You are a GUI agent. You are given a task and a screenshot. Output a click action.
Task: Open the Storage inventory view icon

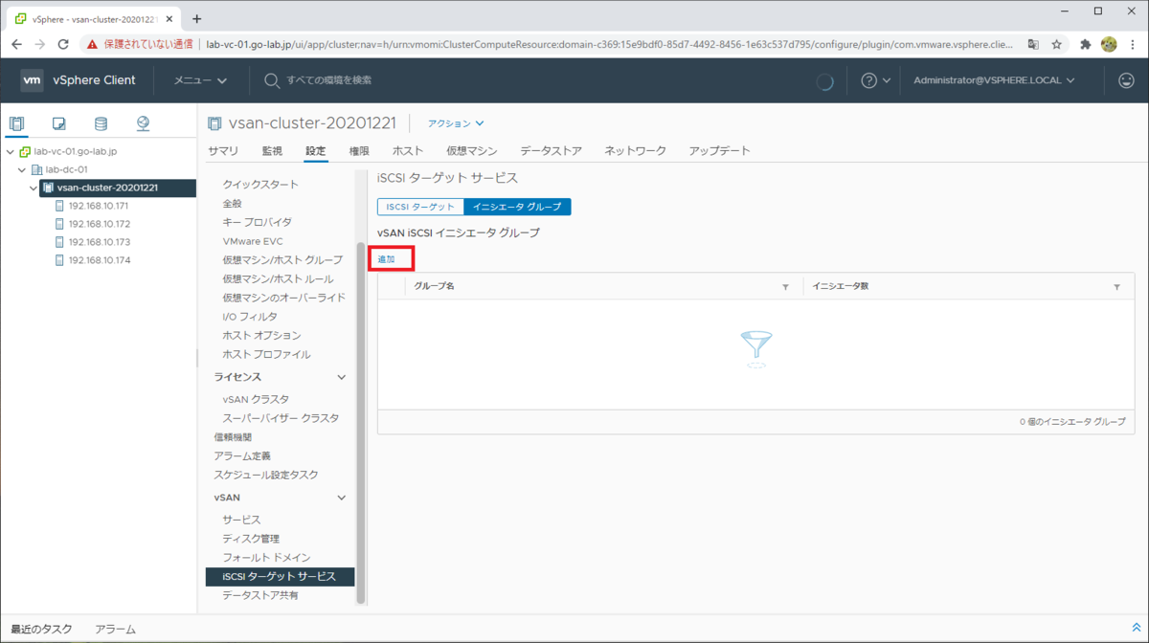(101, 123)
